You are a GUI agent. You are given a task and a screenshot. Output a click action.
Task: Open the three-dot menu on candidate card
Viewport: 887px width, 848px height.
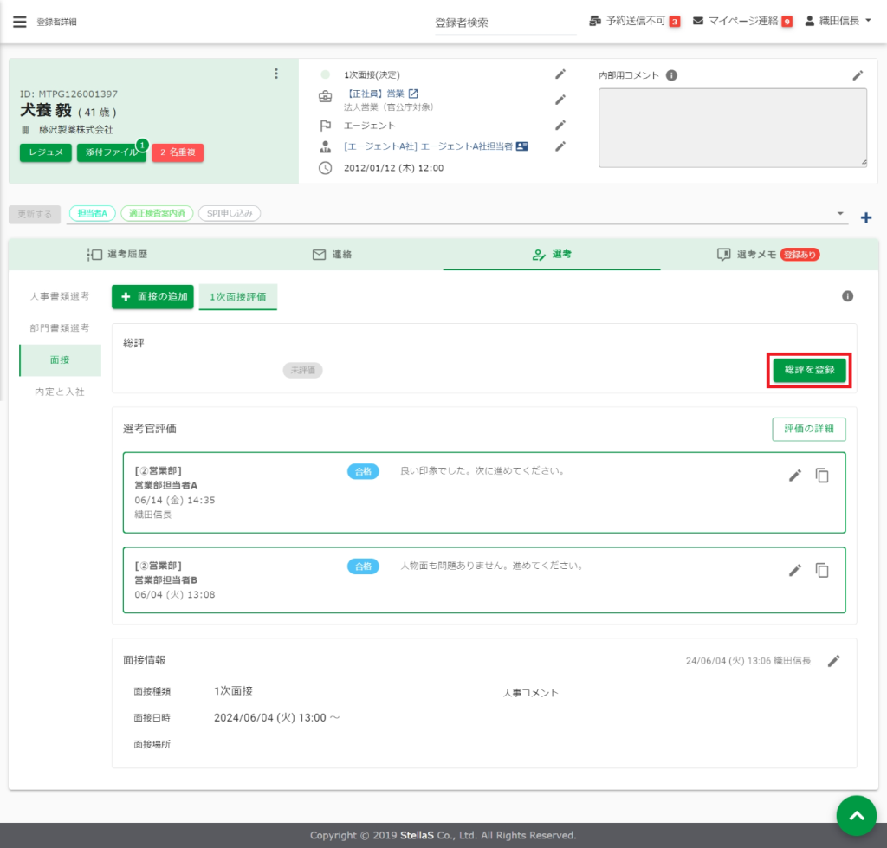276,74
